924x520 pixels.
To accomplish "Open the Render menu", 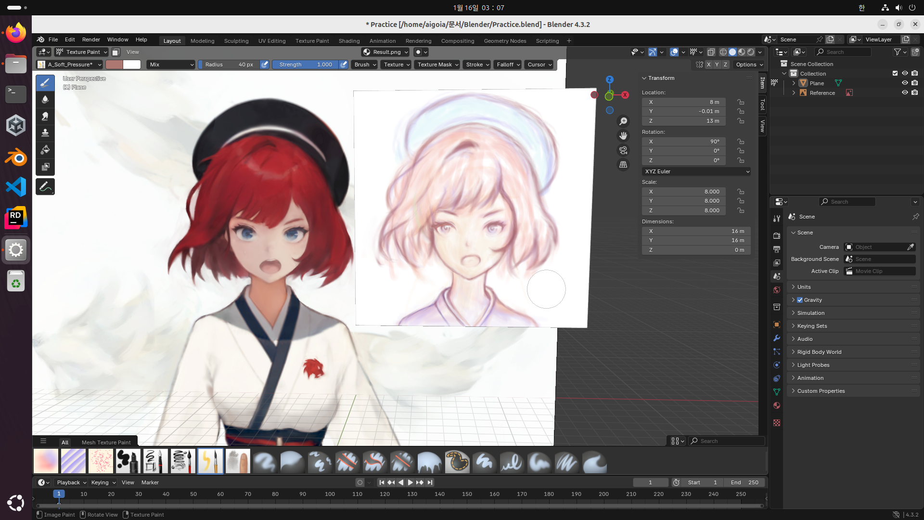I will (91, 39).
